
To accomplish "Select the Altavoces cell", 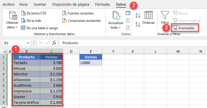I will tap(27, 80).
